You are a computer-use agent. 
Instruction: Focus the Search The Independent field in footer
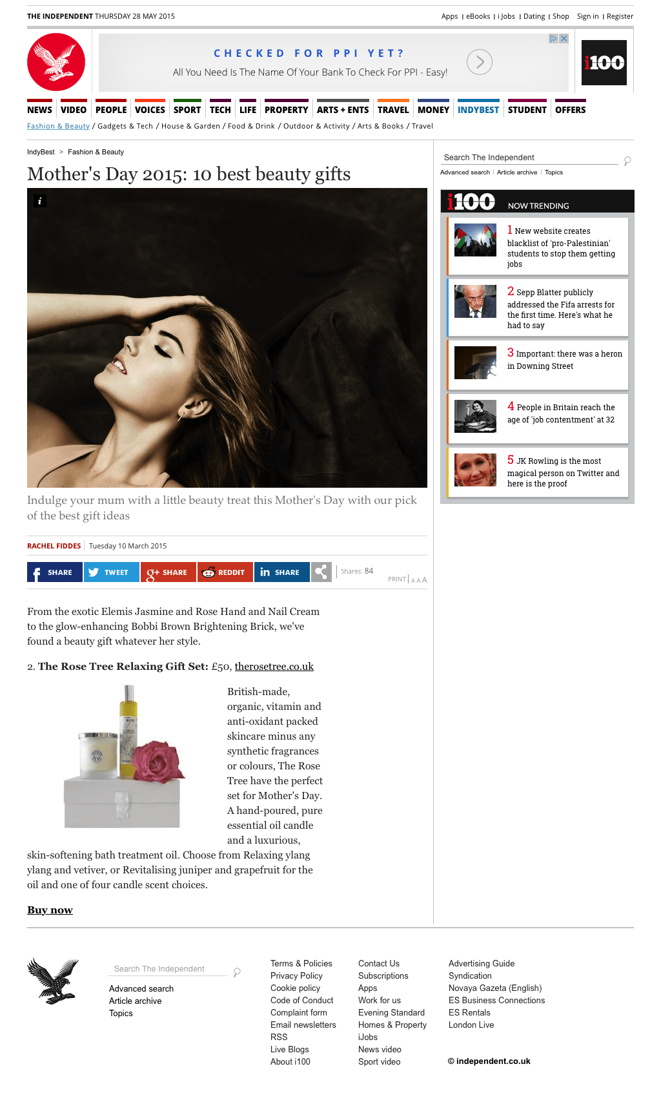[167, 969]
